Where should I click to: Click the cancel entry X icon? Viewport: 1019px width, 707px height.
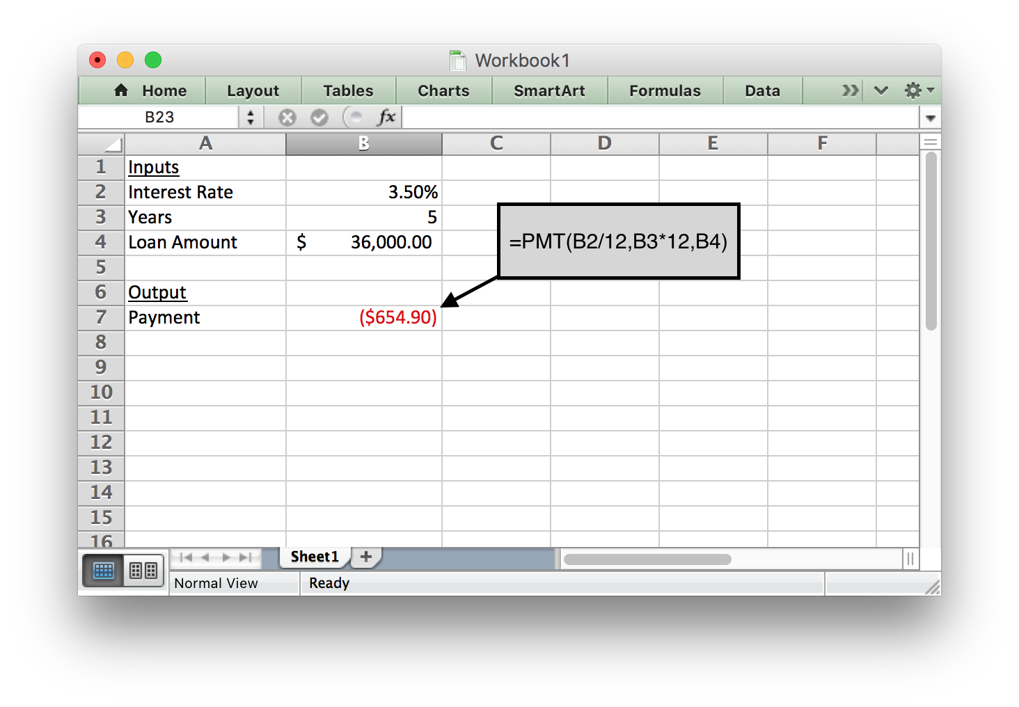pos(287,118)
